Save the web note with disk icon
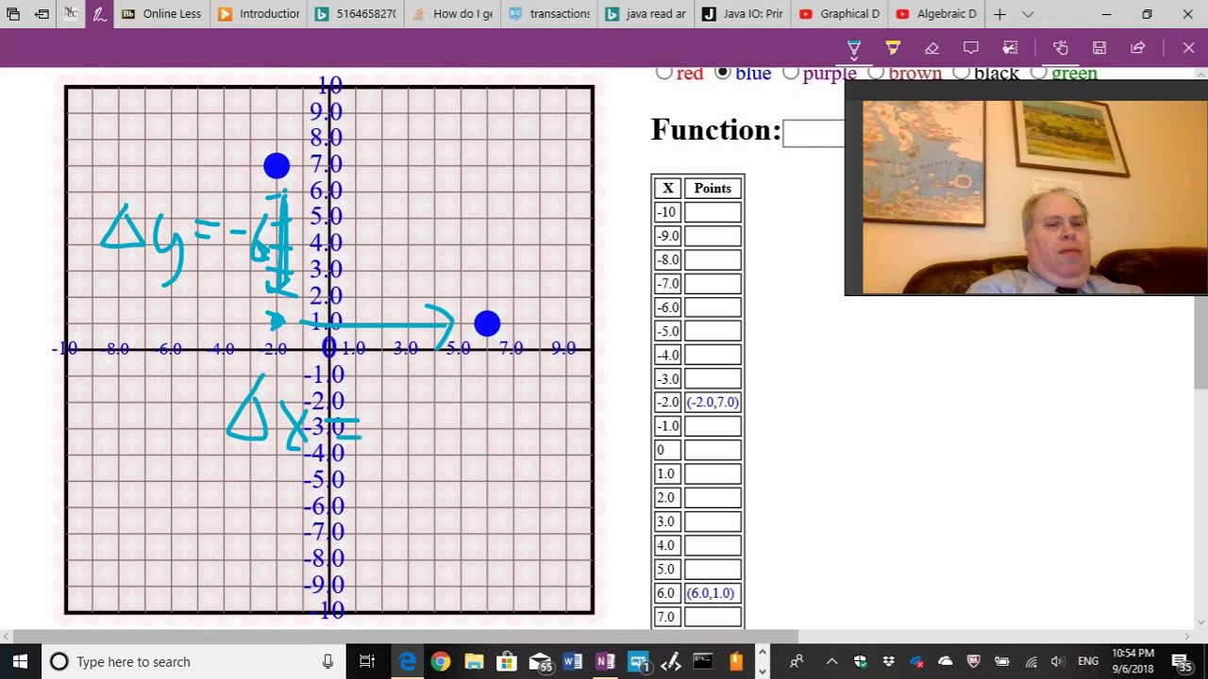Screen dimensions: 1208x679 coord(1099,48)
